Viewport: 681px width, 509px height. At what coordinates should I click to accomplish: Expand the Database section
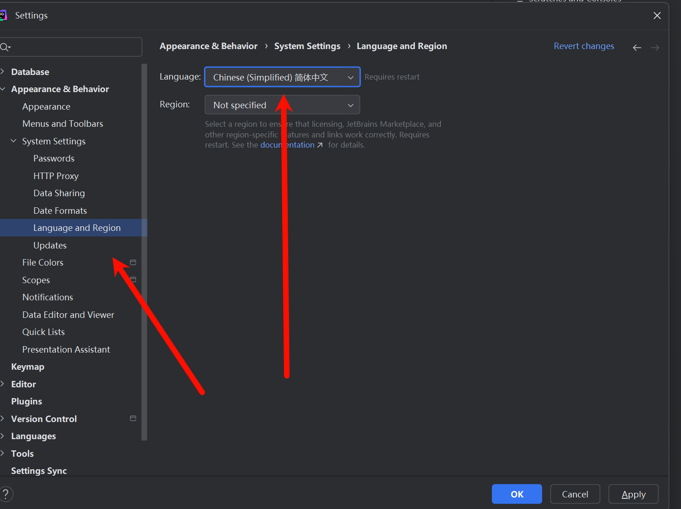click(2, 71)
